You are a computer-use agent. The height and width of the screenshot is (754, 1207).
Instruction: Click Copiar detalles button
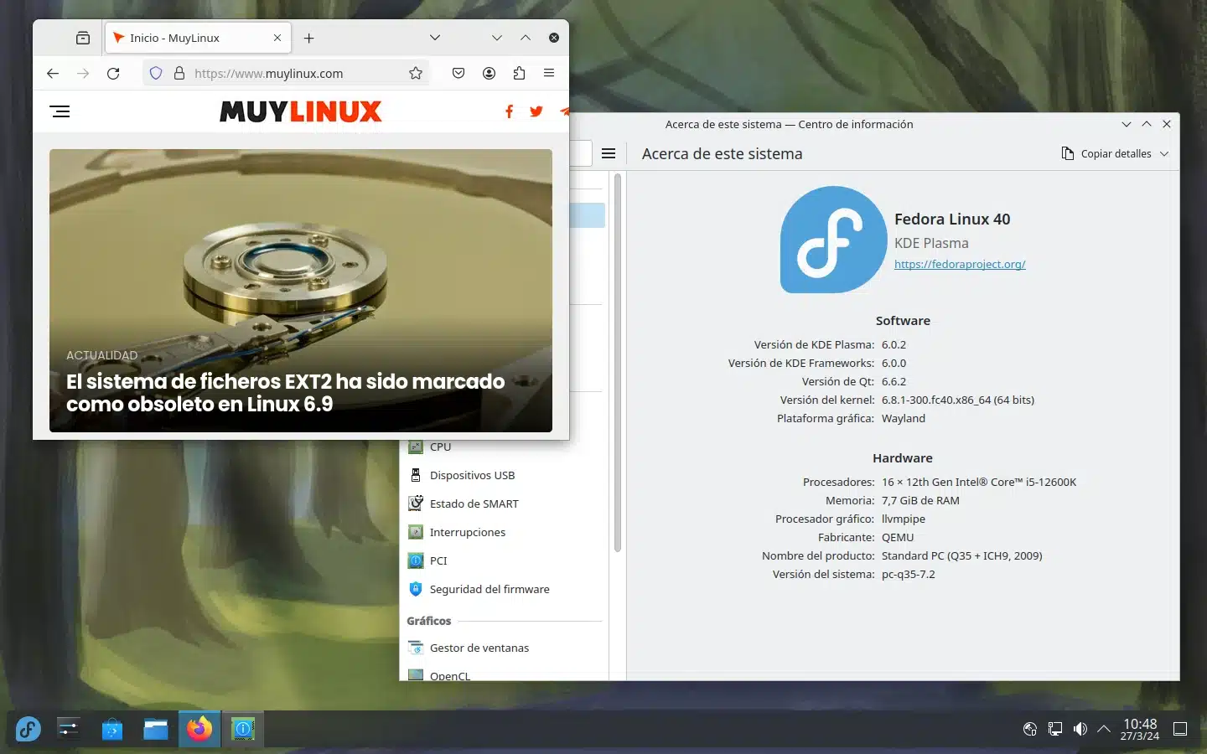(x=1106, y=153)
